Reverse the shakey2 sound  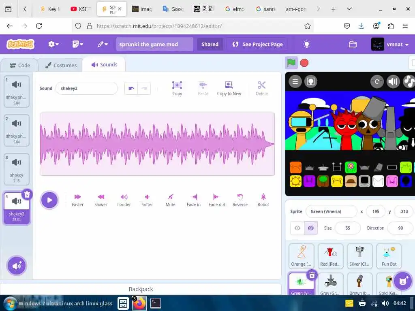[x=240, y=200]
